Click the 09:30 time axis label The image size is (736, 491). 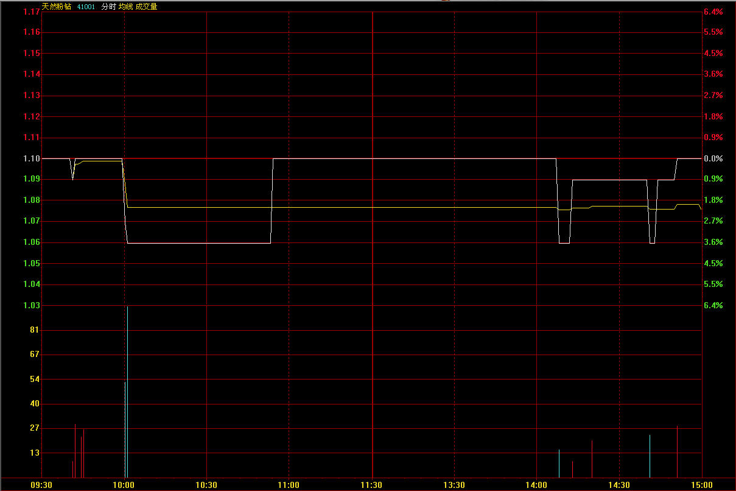point(42,485)
